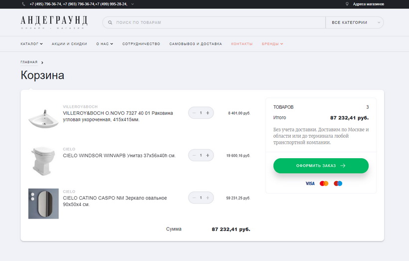
Task: Click plus for the CIELO WINDSOR Унитаз
Action: [207, 155]
